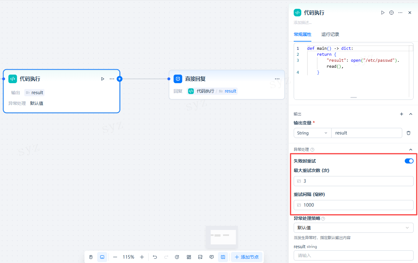418x263 pixels.
Task: Disable the 失败时重试 toggle switch
Action: point(409,161)
